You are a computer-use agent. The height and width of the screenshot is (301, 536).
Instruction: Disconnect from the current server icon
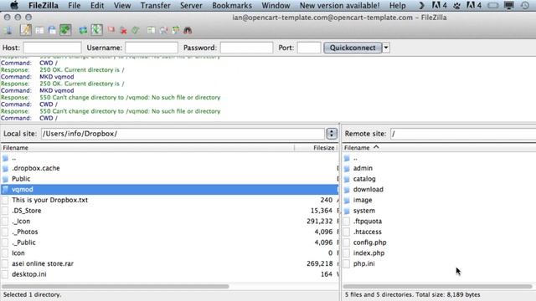click(x=123, y=30)
